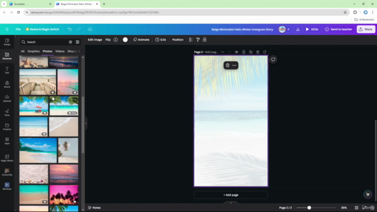
Task: Set the 5.0s page duration
Action: (x=161, y=39)
